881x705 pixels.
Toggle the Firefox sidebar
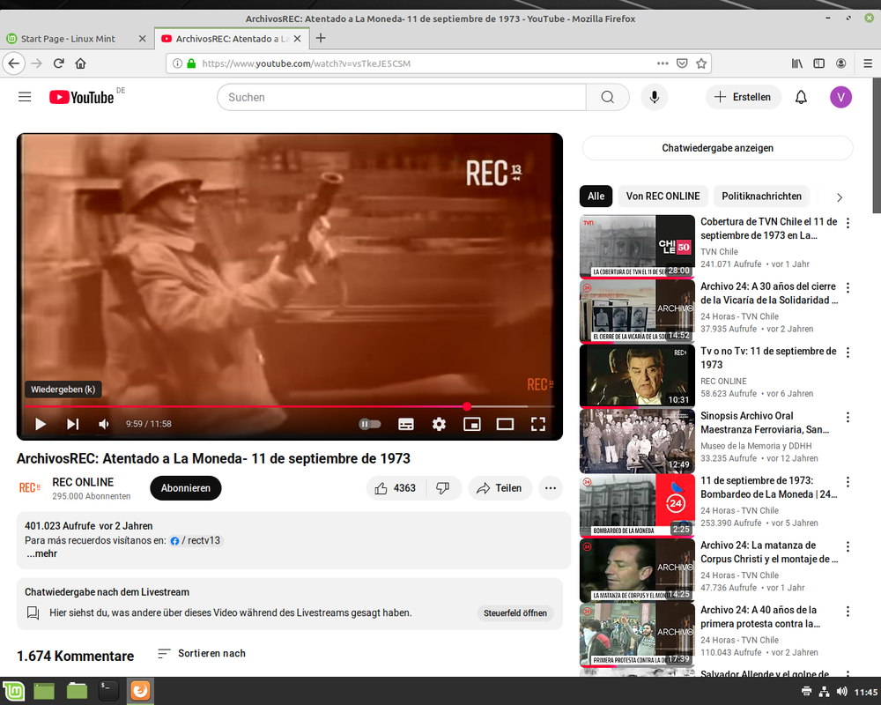tap(818, 63)
